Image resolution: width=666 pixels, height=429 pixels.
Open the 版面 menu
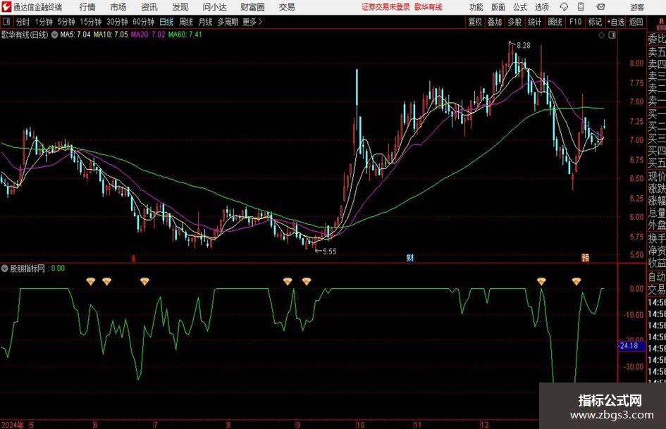coord(498,7)
